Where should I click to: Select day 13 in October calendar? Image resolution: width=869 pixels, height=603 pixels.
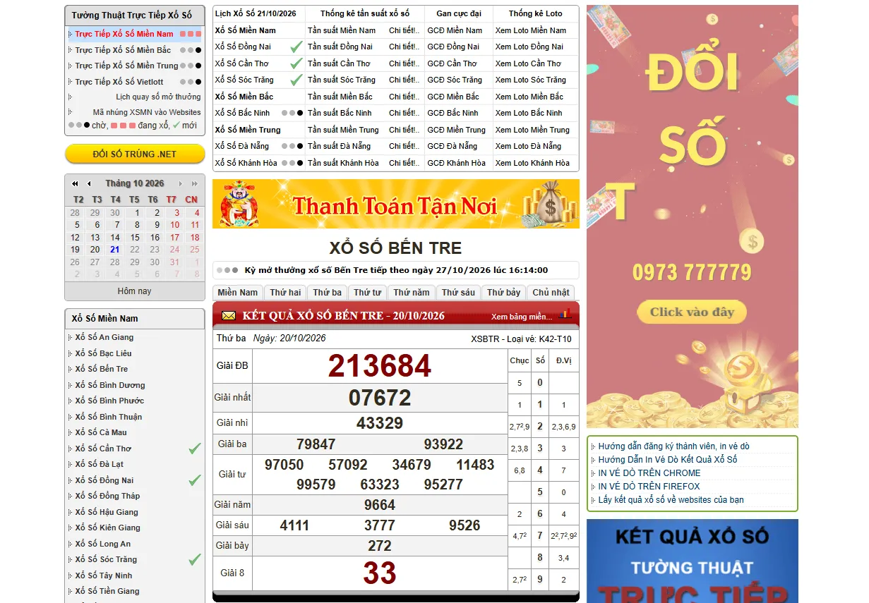click(95, 238)
